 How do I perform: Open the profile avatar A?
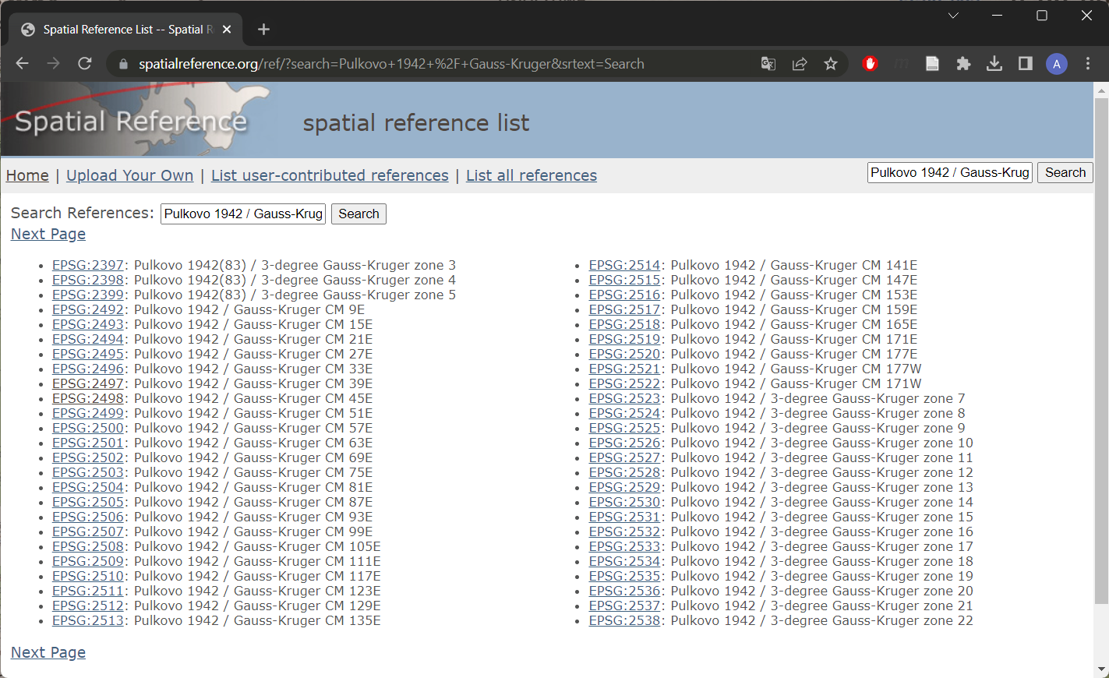tap(1057, 64)
